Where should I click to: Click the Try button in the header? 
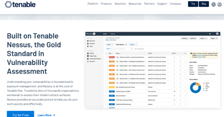[x=193, y=4]
